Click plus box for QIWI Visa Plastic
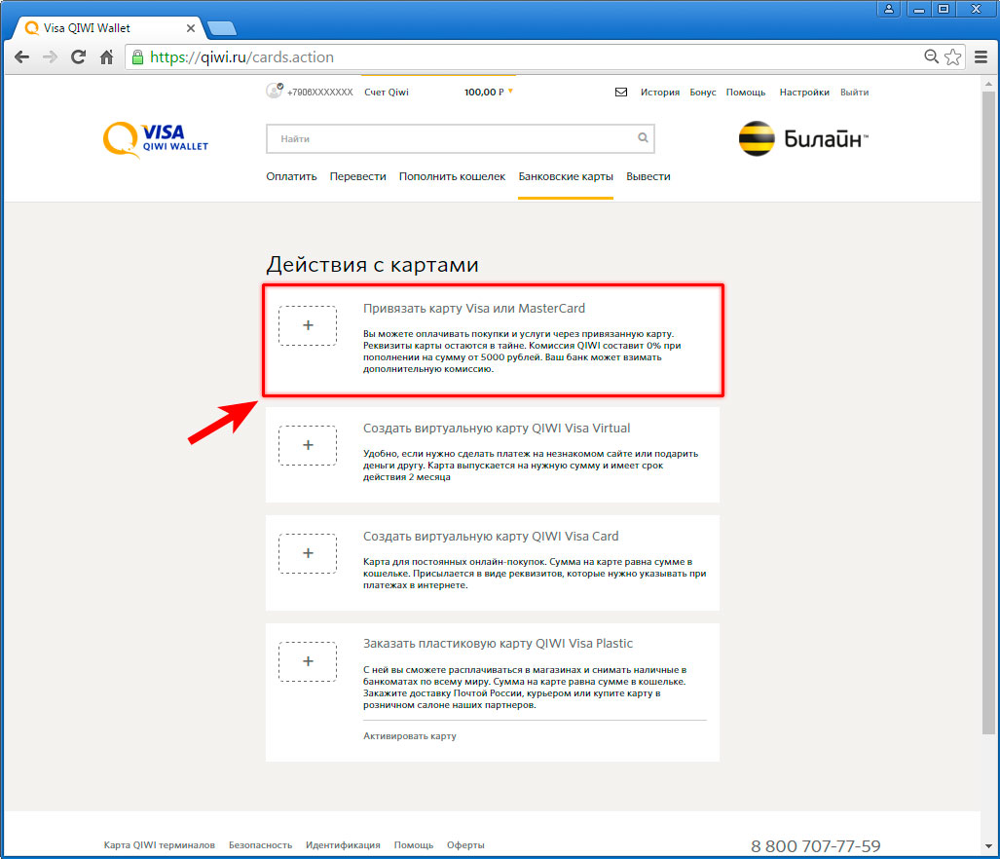 (x=308, y=662)
